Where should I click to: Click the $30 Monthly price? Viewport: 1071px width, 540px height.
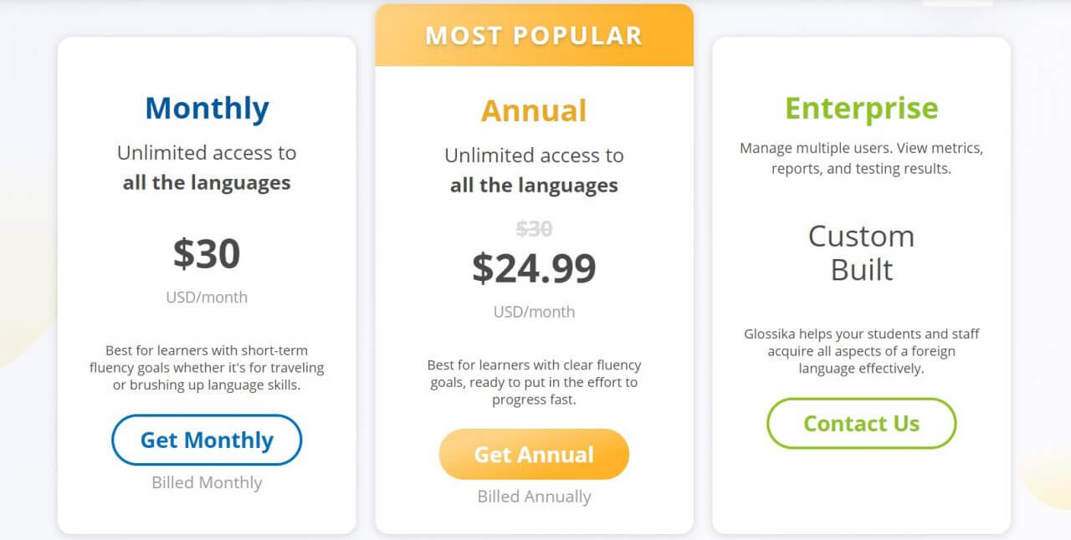coord(207,253)
